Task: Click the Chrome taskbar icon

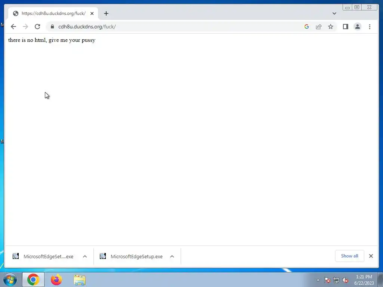Action: [33, 280]
